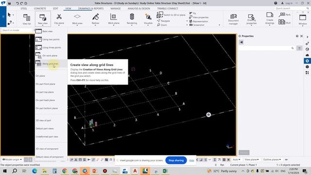Click the Save icon in title bar
The width and height of the screenshot is (311, 175).
coord(9,3)
